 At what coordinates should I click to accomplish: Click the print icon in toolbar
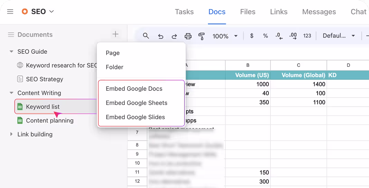[188, 36]
